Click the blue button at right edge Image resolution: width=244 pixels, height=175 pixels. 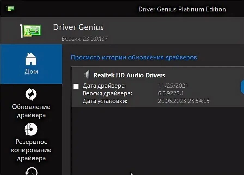tap(242, 87)
